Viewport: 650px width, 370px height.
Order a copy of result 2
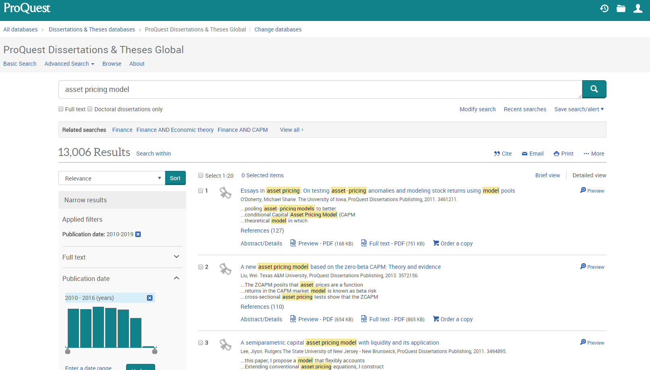[453, 319]
